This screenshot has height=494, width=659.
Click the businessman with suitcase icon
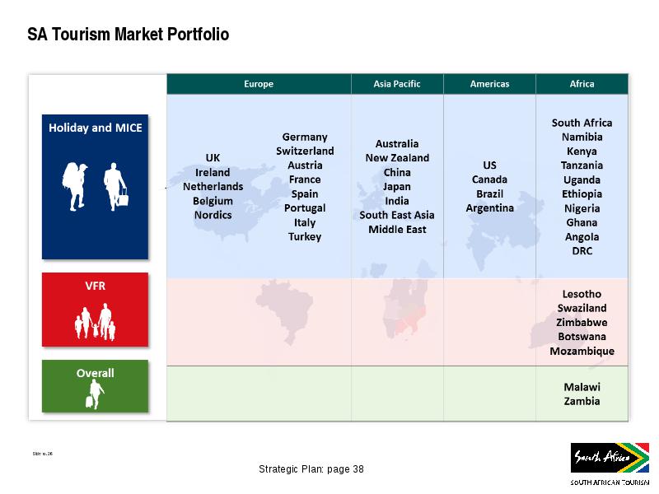point(116,187)
